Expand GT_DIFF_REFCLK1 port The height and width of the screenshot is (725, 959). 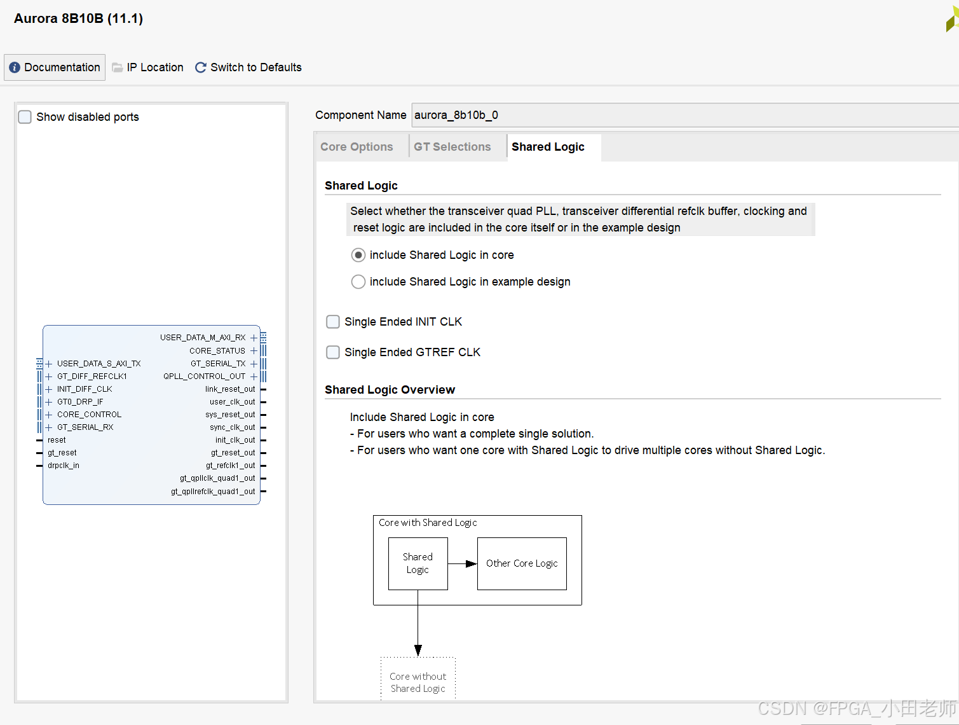point(48,376)
